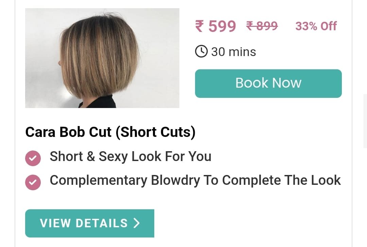Click the clock icon beside 30 mins
The height and width of the screenshot is (247, 367).
[201, 51]
